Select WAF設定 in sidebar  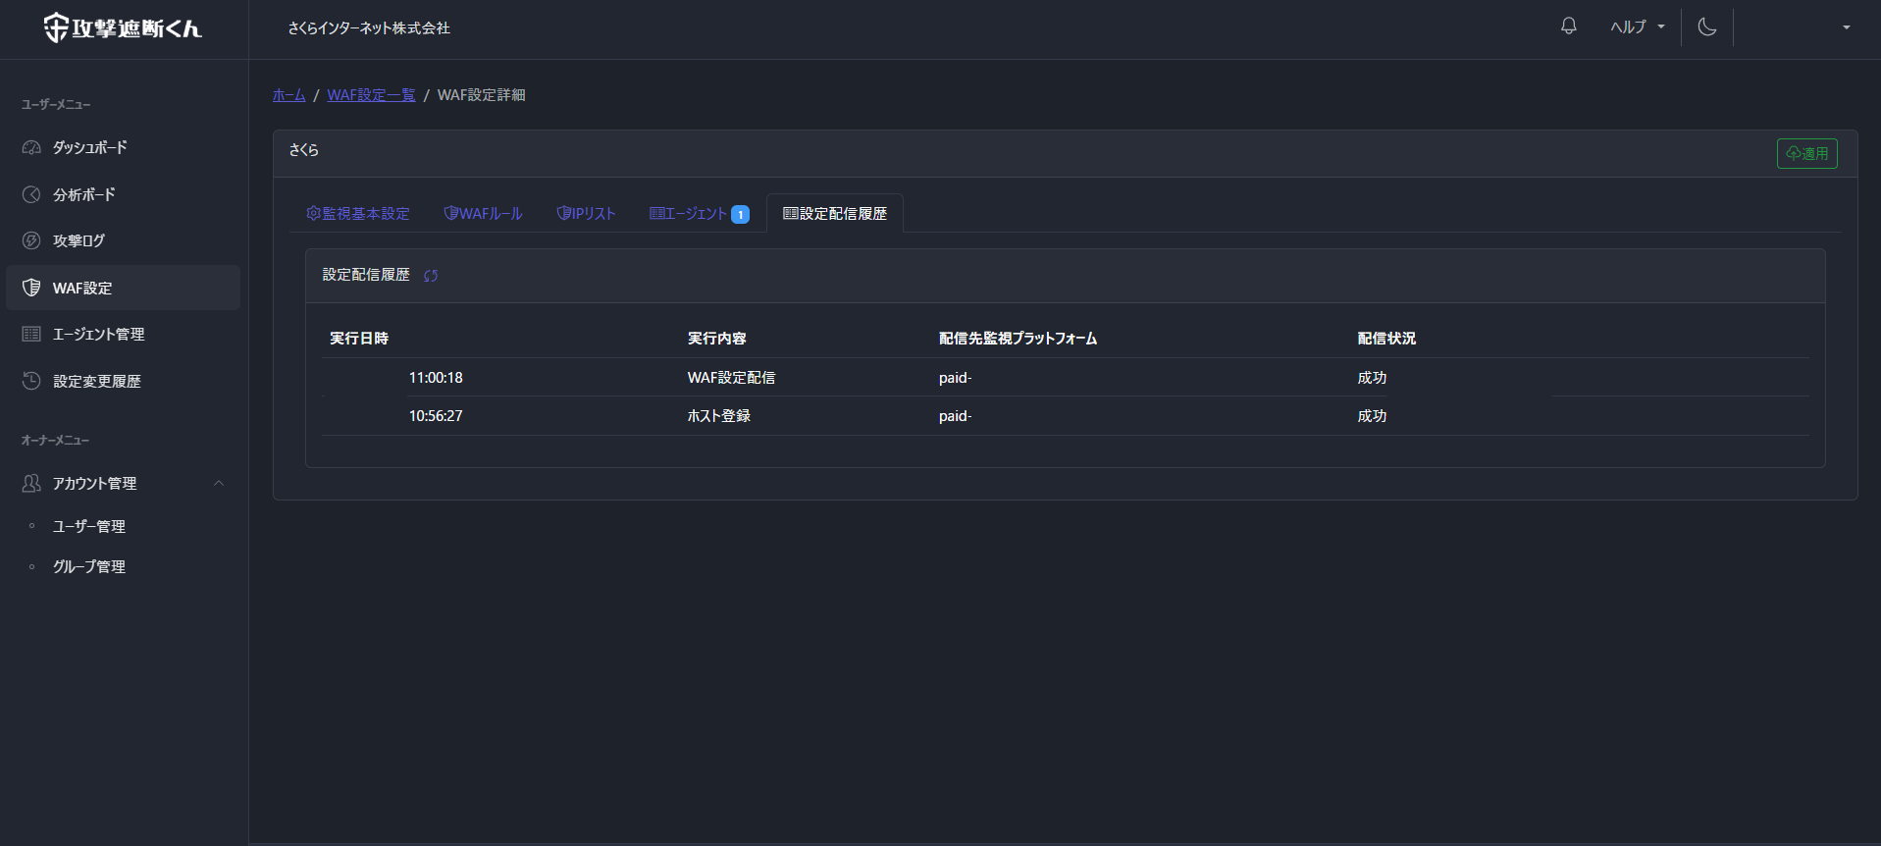(82, 288)
